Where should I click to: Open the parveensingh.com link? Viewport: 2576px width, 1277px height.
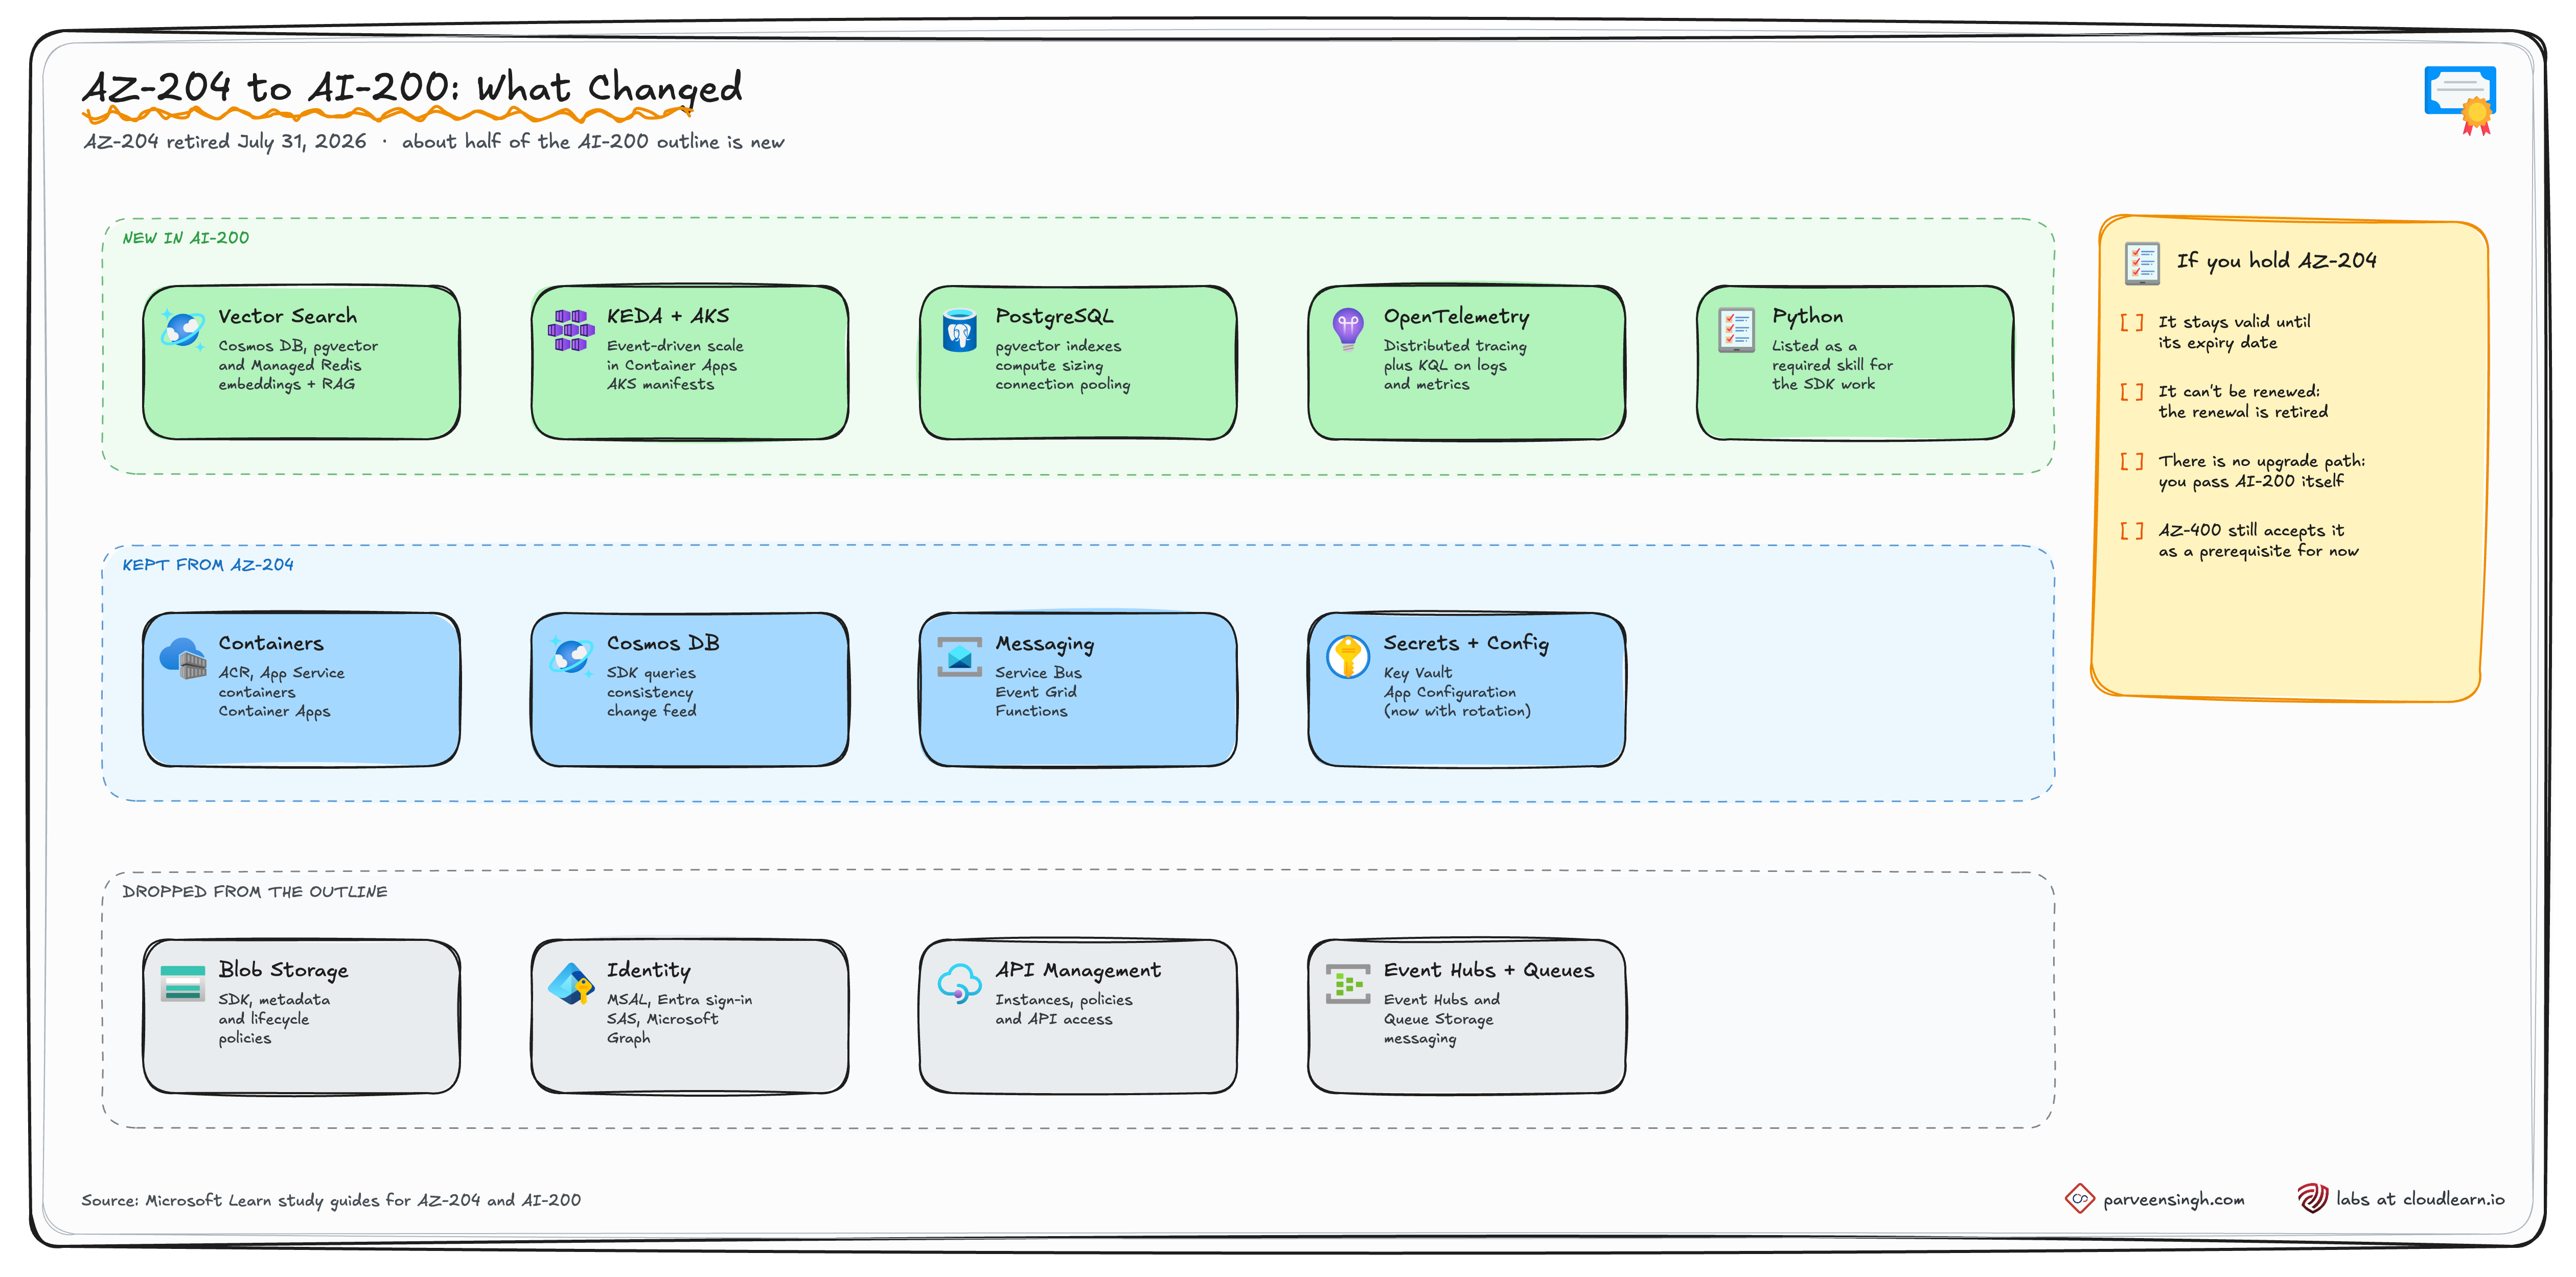[2173, 1200]
